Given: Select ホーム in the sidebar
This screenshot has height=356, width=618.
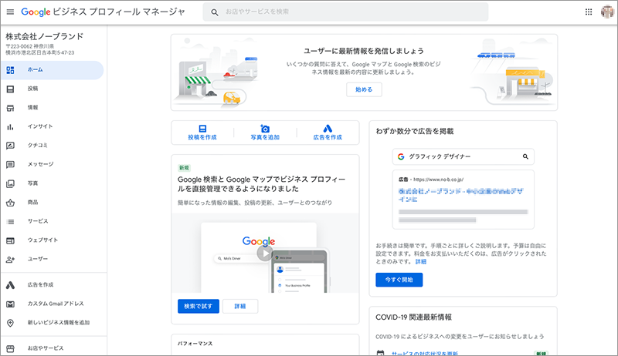Looking at the screenshot, I should (52, 70).
